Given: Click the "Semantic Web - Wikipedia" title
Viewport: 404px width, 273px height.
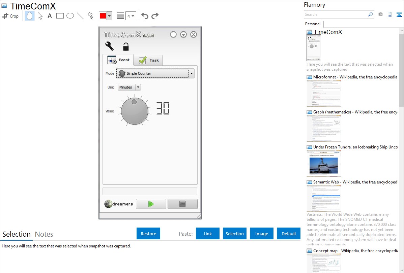Looking at the screenshot, I should (x=355, y=182).
